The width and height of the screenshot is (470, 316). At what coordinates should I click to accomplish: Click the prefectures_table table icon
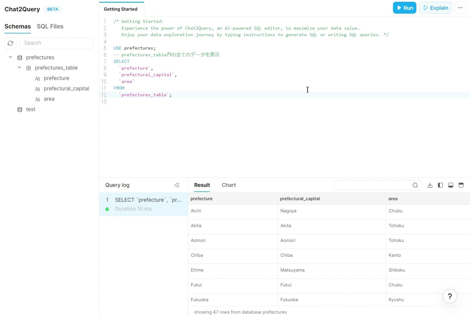(29, 68)
